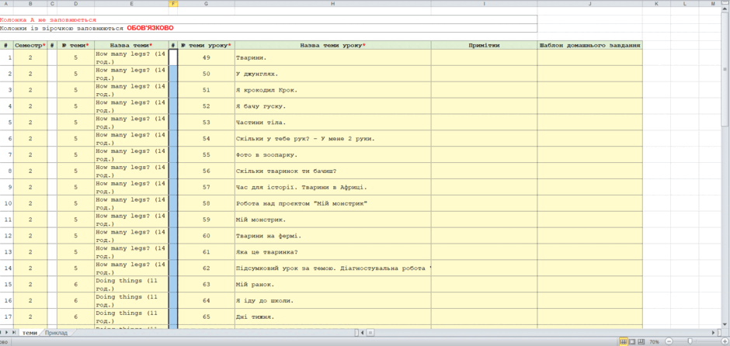Click lesson number cell 60
The height and width of the screenshot is (346, 730).
(x=207, y=236)
